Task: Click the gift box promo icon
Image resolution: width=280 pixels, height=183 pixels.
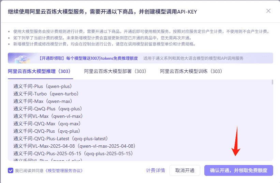Action: tap(22, 58)
